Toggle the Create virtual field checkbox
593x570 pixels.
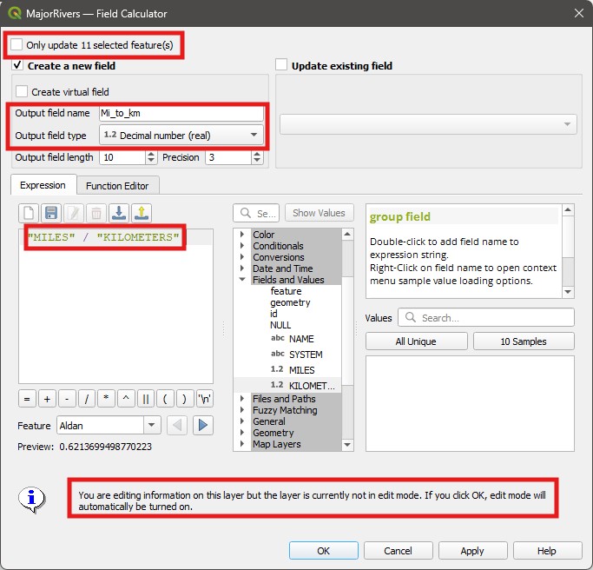pos(22,91)
